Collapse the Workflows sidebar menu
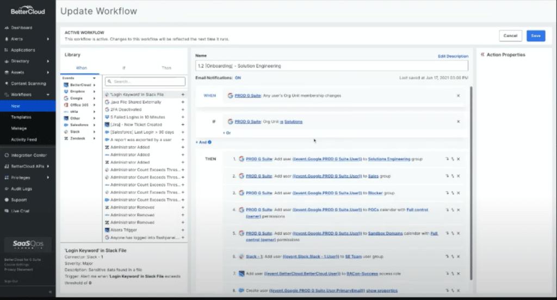This screenshot has height=300, width=557. tap(48, 94)
